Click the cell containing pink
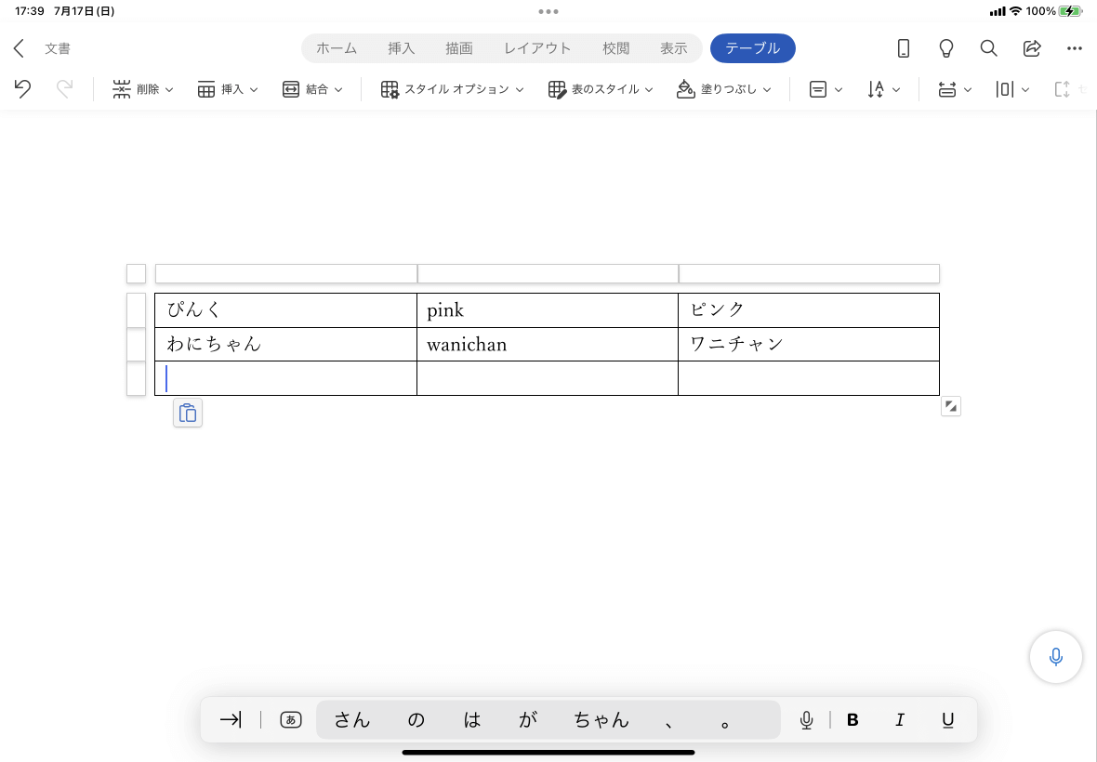 [x=547, y=310]
